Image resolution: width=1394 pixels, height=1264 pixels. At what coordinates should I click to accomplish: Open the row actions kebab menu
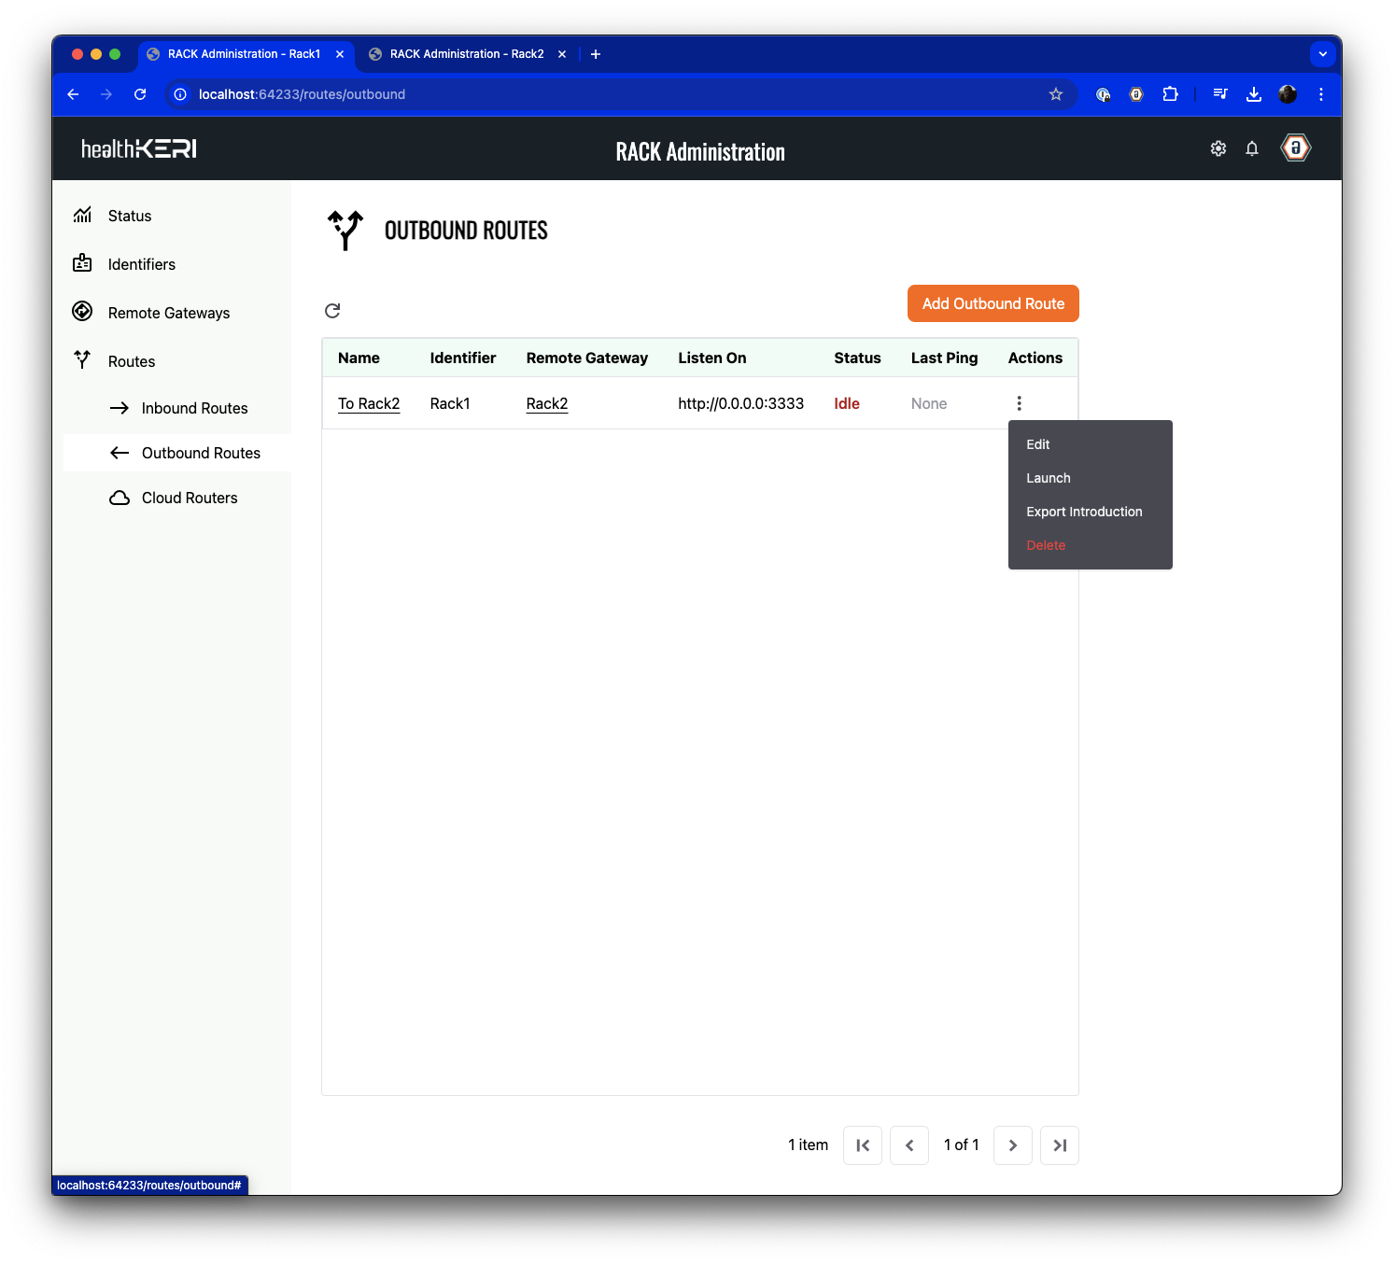pyautogui.click(x=1019, y=402)
